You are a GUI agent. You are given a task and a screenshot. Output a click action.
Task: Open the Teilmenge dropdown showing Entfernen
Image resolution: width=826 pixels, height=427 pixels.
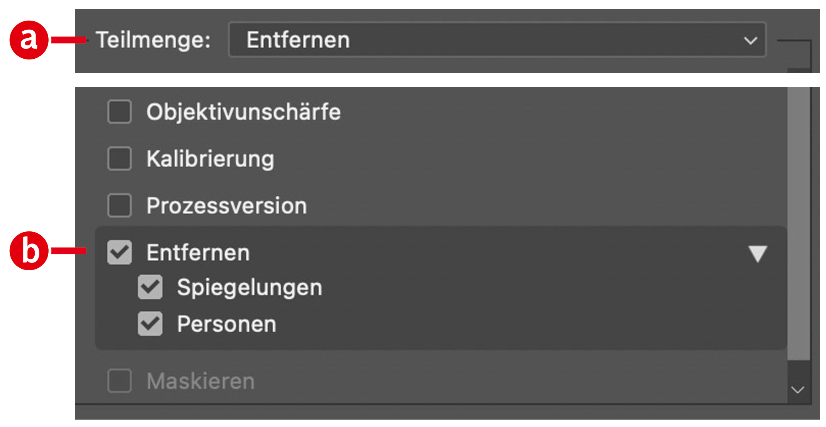tap(497, 40)
